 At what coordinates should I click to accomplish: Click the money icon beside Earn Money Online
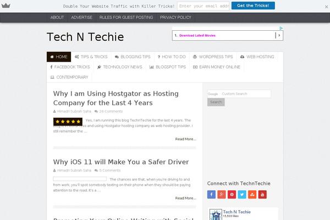[x=195, y=67]
